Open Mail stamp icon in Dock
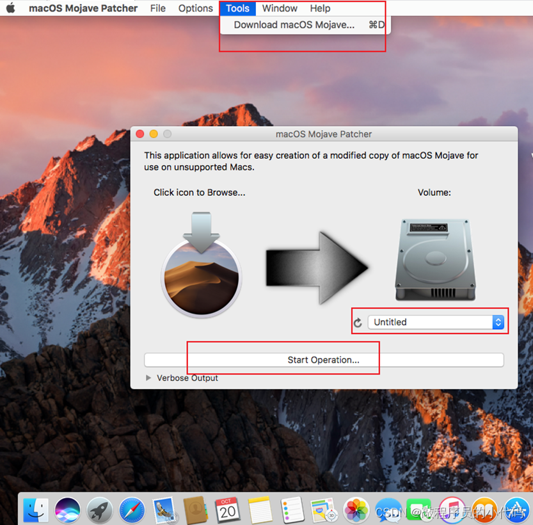Image resolution: width=533 pixels, height=525 pixels. click(164, 510)
